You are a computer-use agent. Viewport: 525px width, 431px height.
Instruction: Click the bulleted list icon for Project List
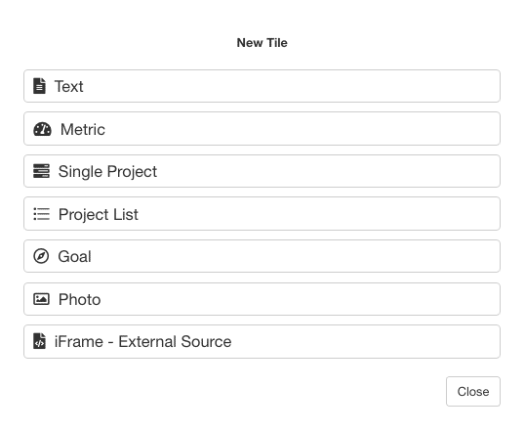pyautogui.click(x=41, y=214)
